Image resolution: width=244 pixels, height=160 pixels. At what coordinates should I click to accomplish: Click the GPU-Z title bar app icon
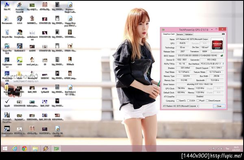point(163,30)
